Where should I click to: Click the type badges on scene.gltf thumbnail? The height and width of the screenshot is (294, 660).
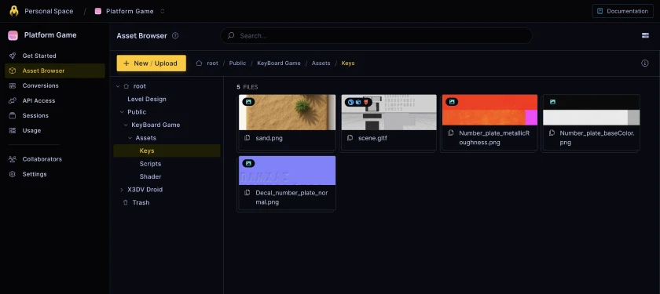point(358,102)
